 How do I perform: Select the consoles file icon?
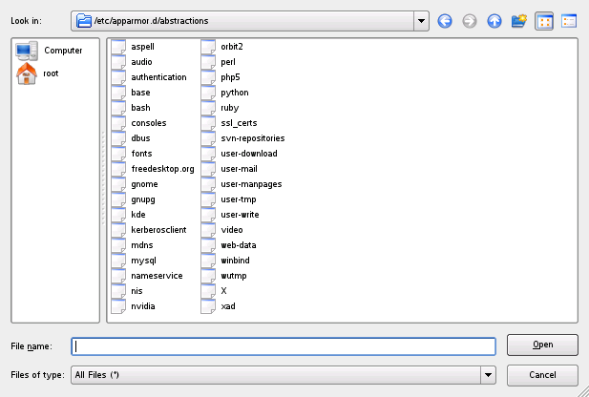(x=118, y=123)
